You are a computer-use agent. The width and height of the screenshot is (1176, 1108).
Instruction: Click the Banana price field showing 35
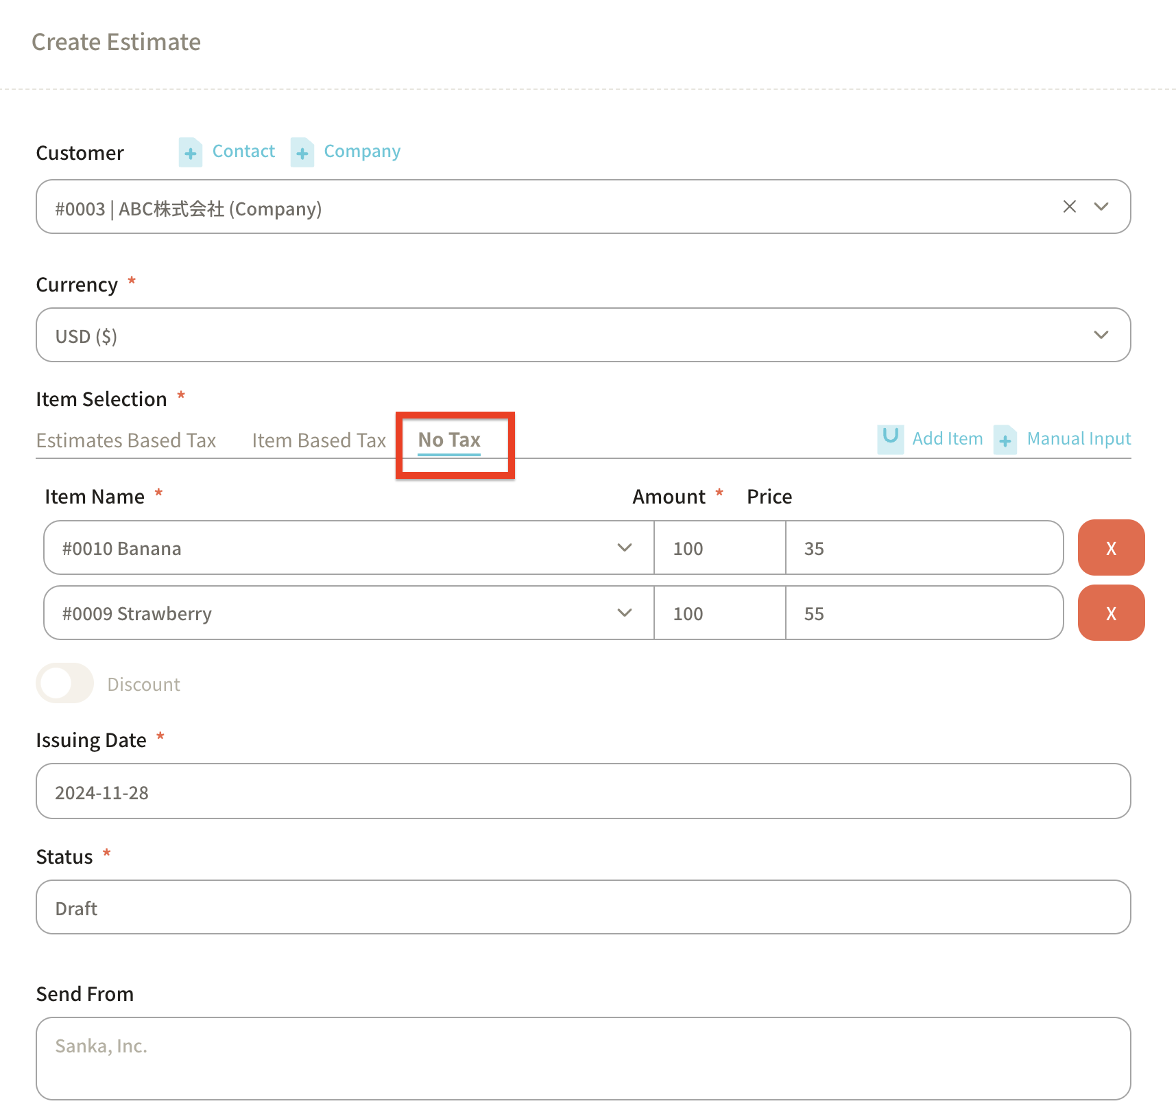click(924, 547)
